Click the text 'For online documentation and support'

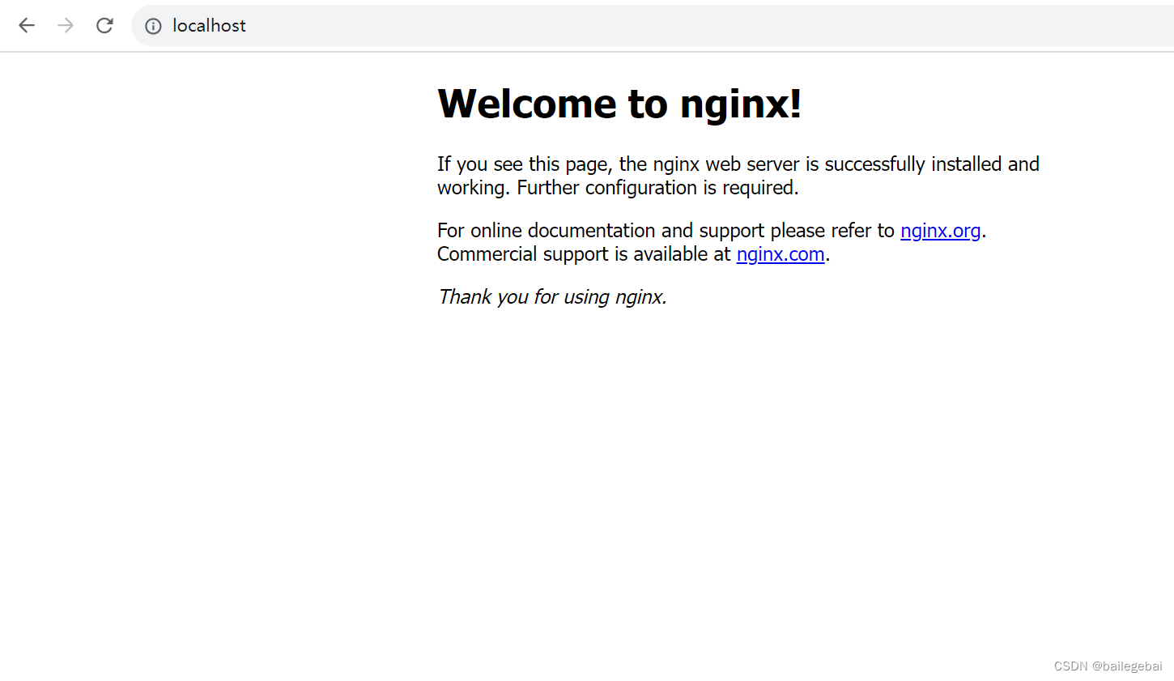(601, 231)
